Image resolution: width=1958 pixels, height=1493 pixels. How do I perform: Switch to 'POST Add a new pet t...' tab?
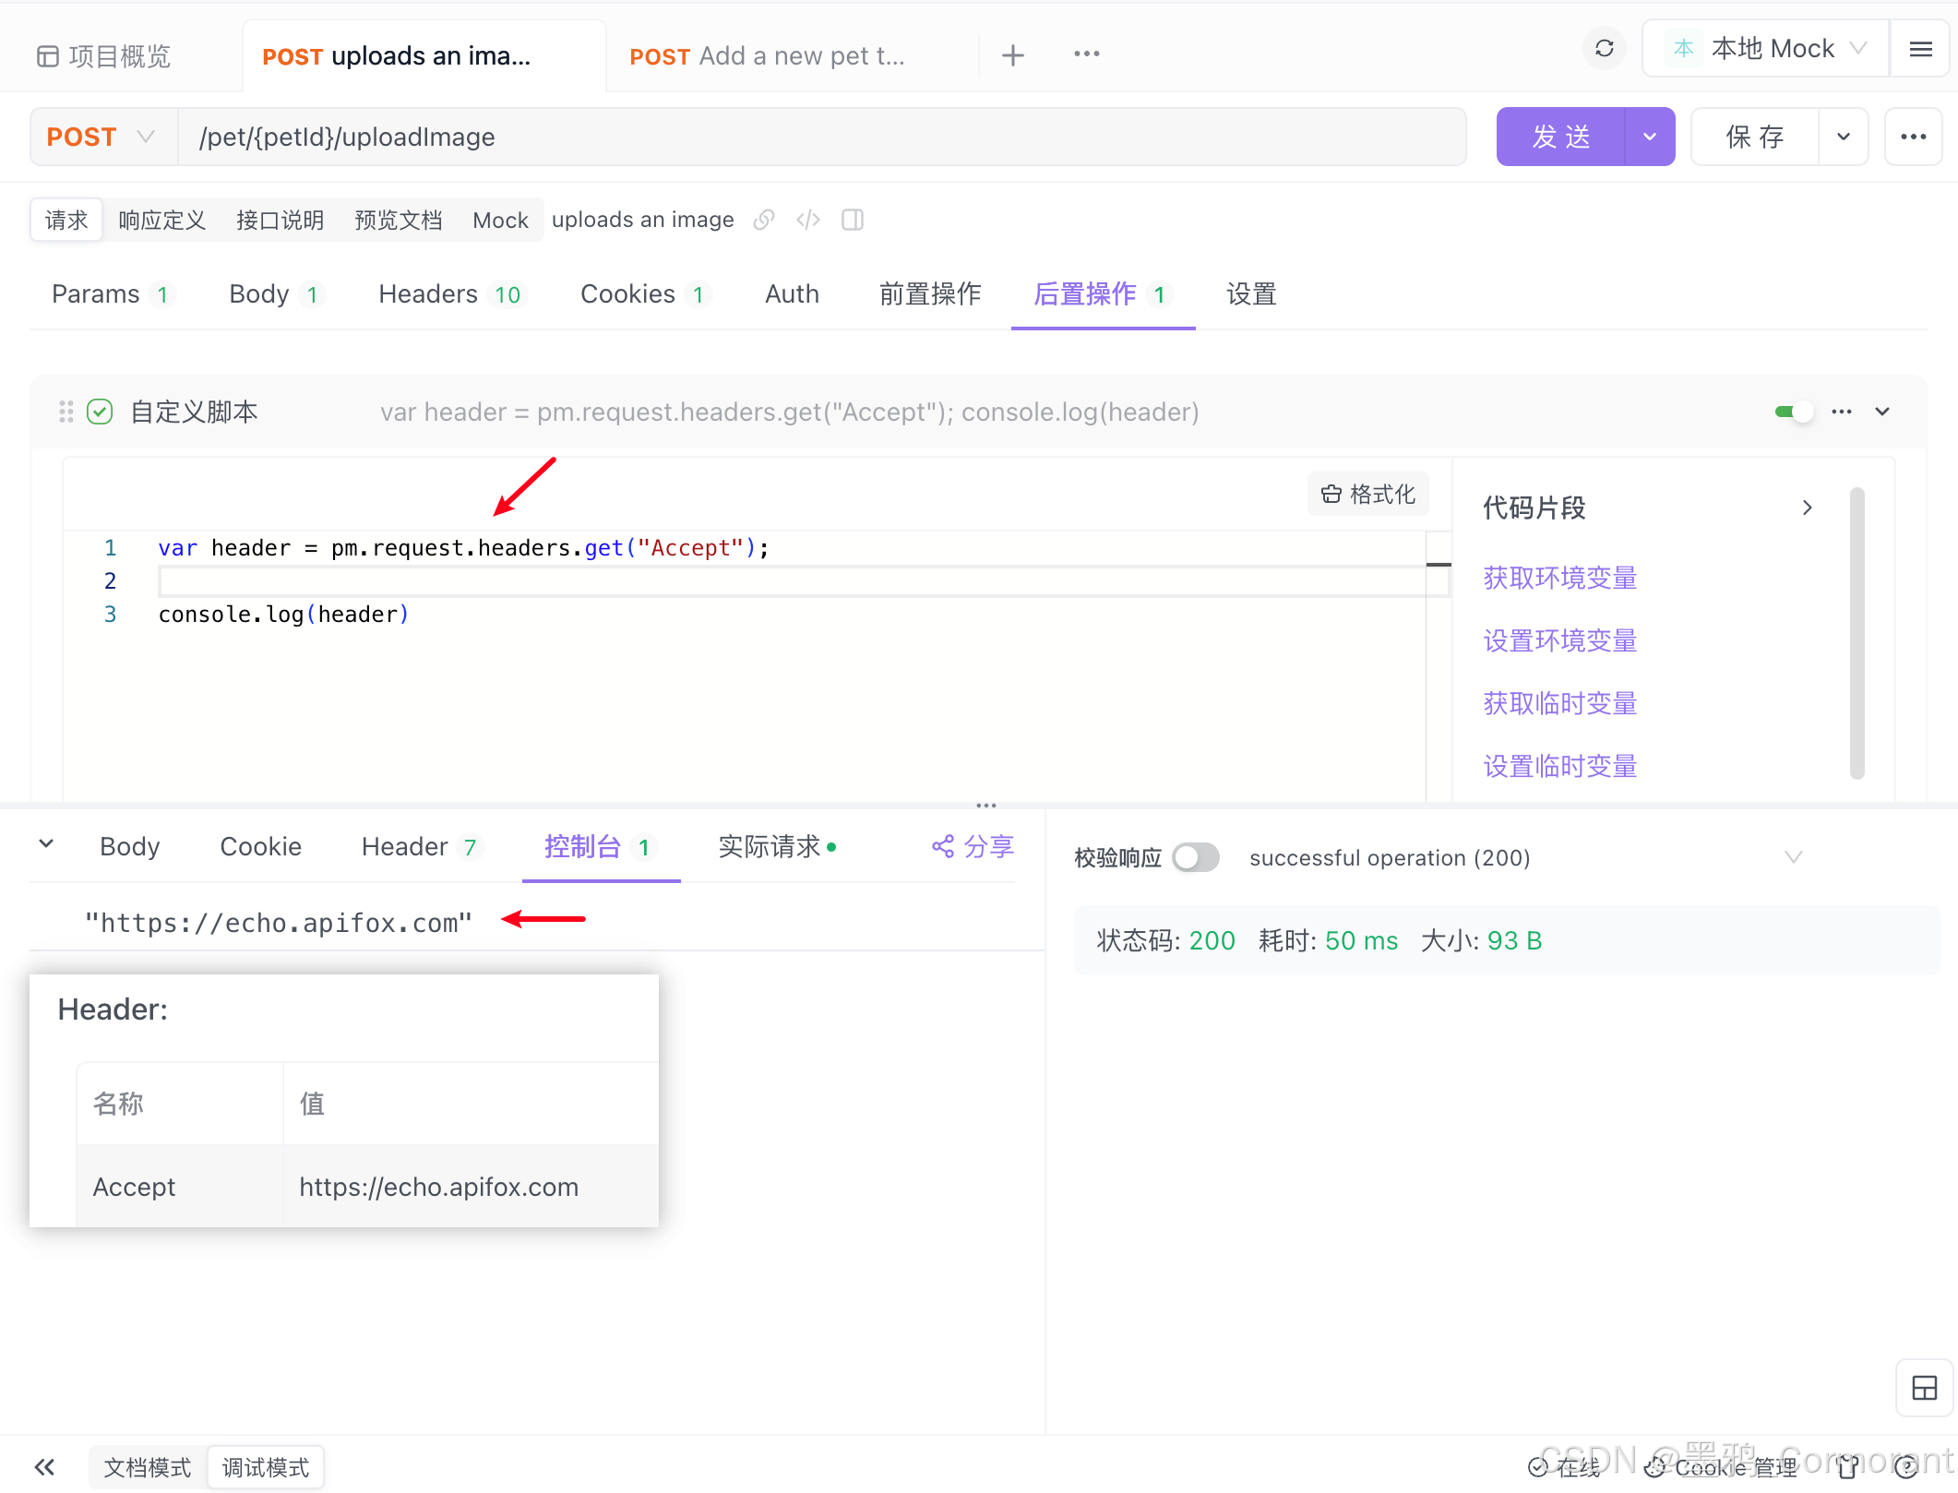tap(767, 56)
